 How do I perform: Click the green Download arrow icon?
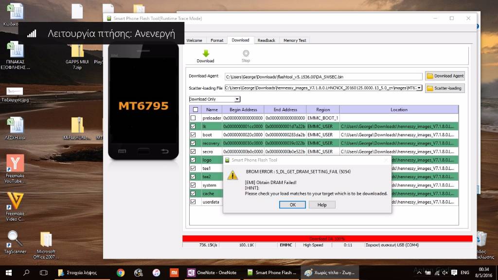point(206,53)
